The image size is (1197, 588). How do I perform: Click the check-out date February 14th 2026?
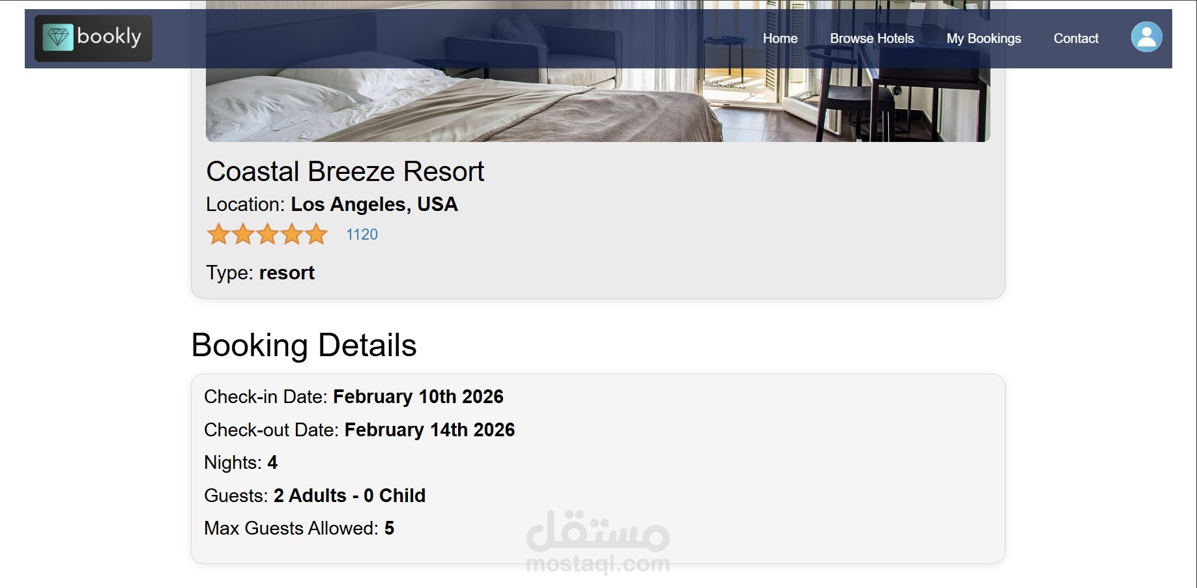click(x=429, y=430)
